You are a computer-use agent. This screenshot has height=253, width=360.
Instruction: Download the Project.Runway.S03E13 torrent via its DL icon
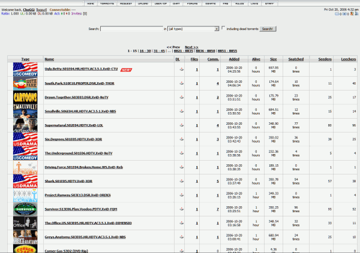point(181,195)
